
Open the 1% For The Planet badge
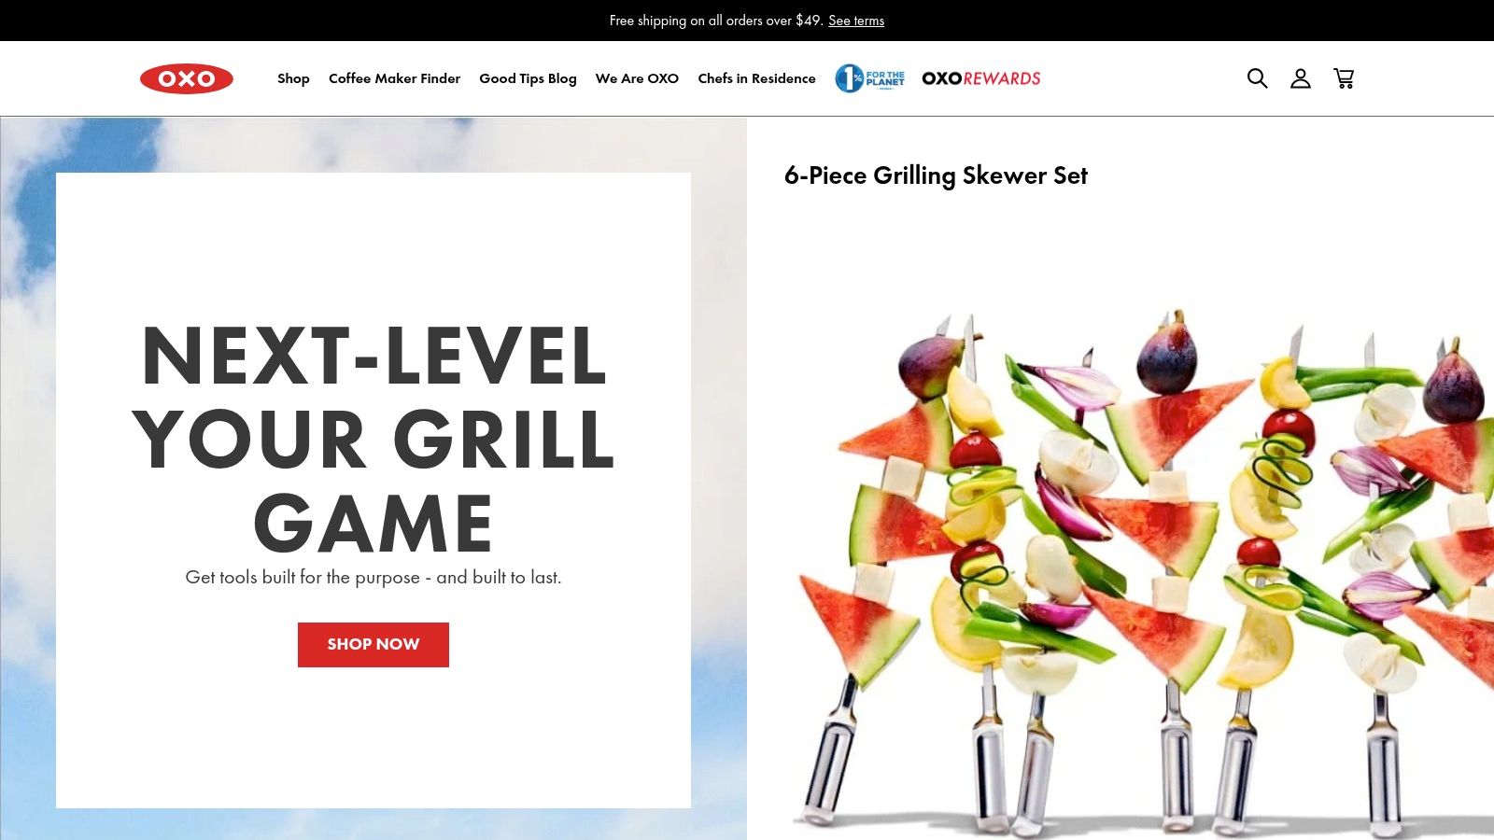[x=869, y=78]
